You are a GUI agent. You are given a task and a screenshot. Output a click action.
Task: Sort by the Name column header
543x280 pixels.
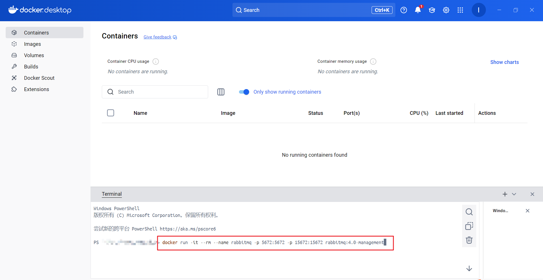coord(140,113)
